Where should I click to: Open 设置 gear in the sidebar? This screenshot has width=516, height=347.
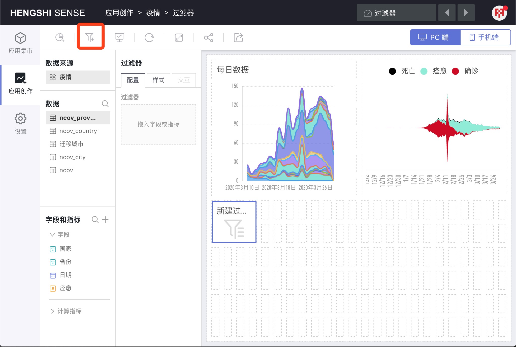(x=20, y=124)
